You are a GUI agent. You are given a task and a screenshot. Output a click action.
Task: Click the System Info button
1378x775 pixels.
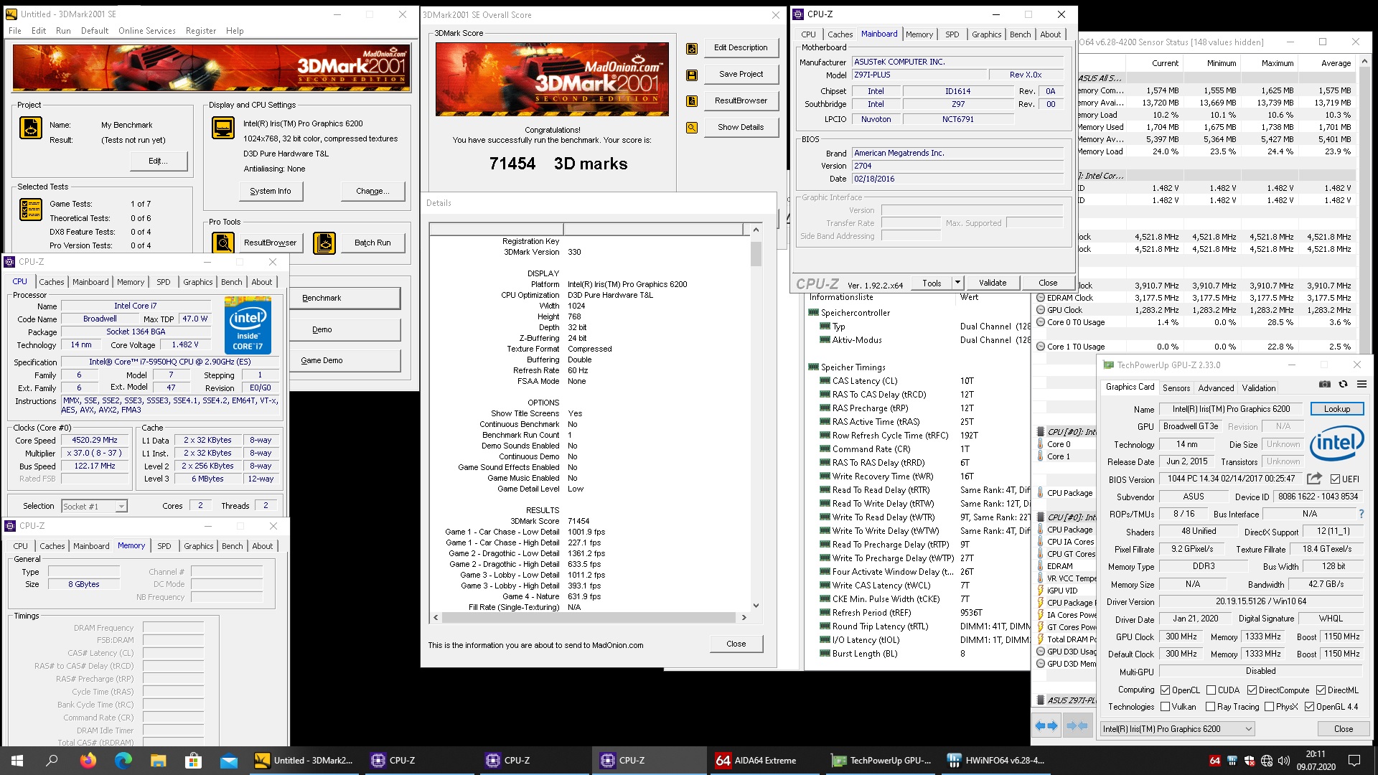(271, 191)
